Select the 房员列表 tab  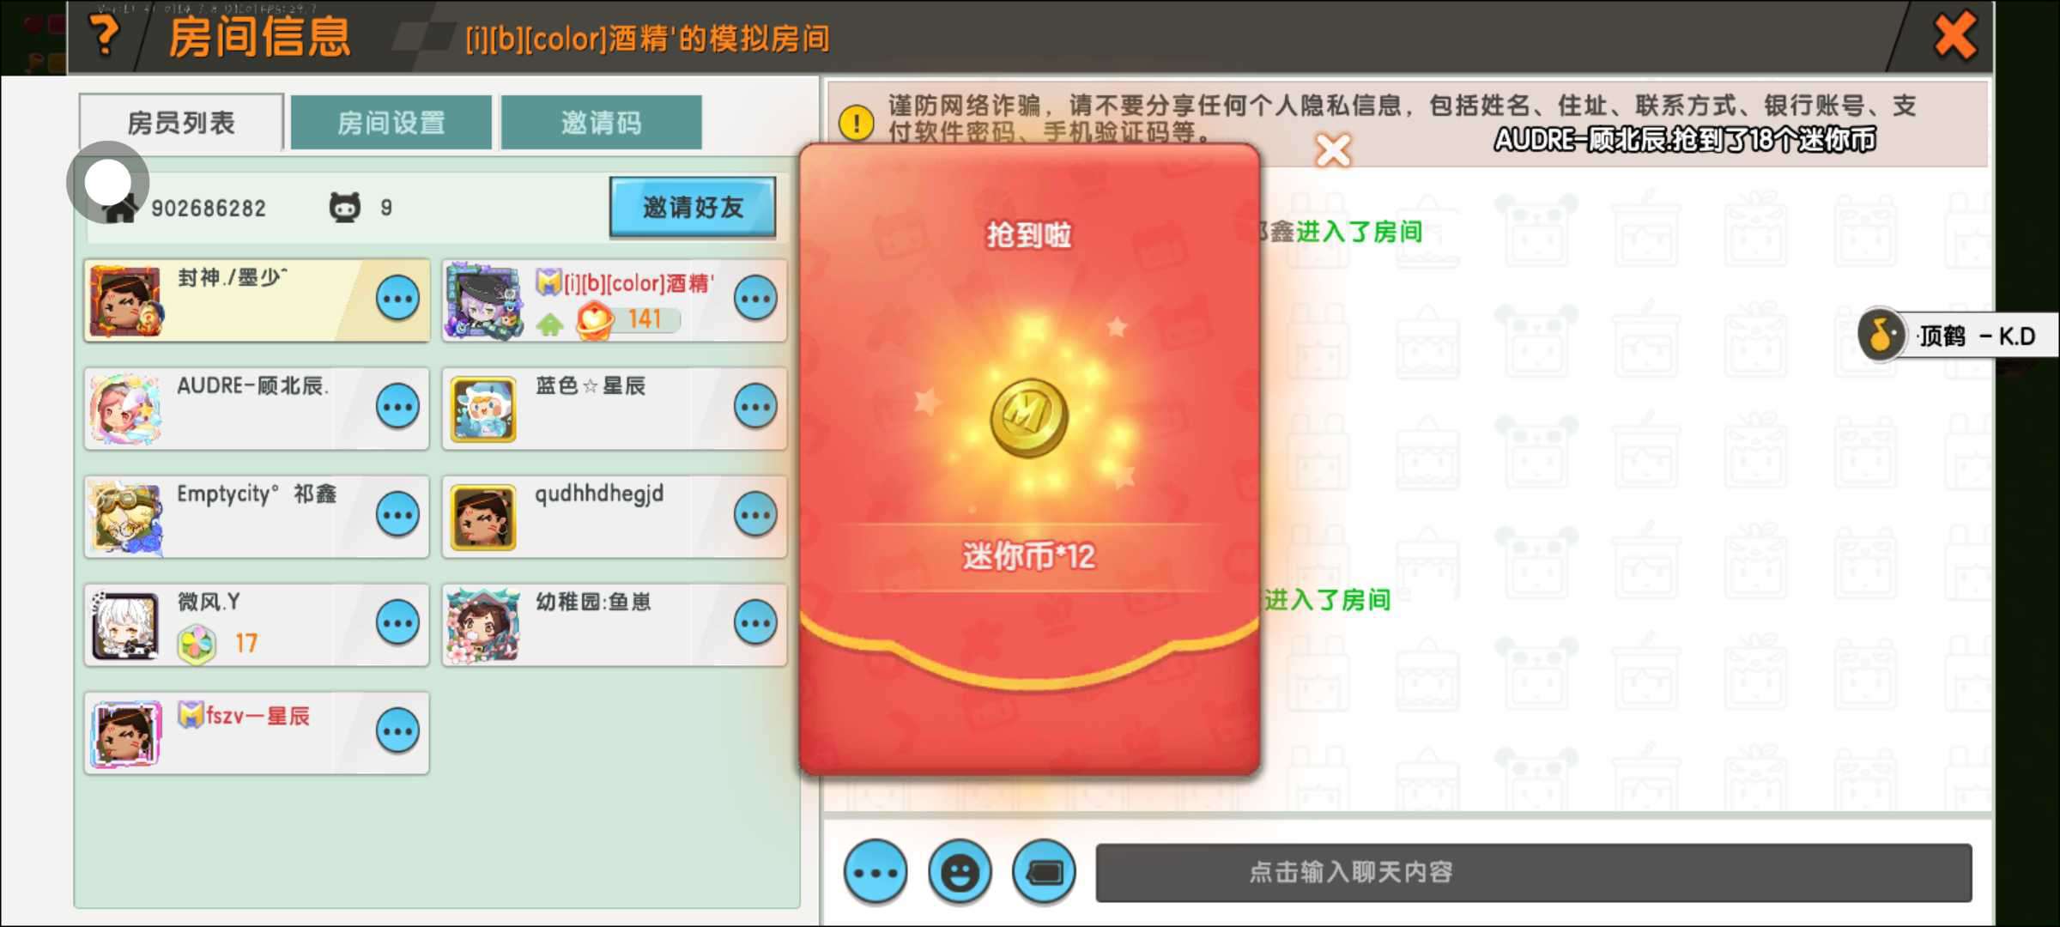click(x=181, y=123)
